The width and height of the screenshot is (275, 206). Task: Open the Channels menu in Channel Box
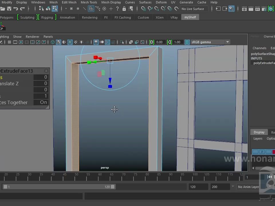point(260,48)
